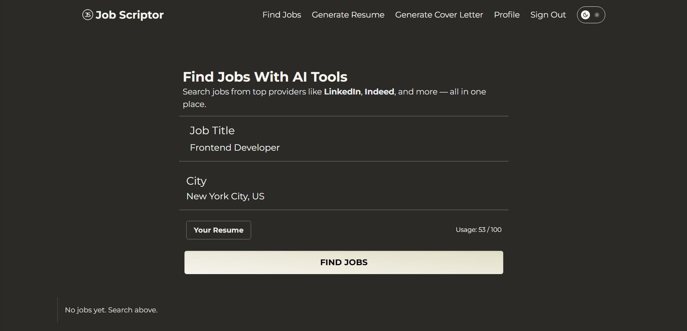Click the Job Title label
This screenshot has height=331, width=687.
(212, 131)
